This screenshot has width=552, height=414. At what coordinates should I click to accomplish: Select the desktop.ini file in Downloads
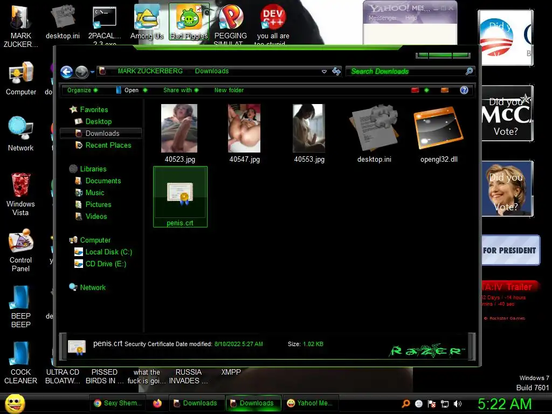[374, 134]
